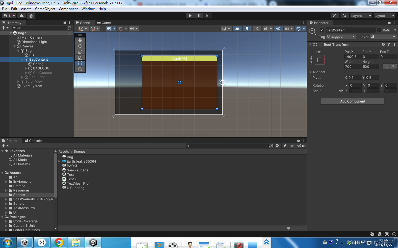
Task: Toggle the 2D scene view mode
Action: [237, 29]
